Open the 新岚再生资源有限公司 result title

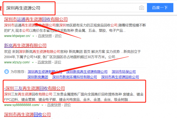[25, 45]
